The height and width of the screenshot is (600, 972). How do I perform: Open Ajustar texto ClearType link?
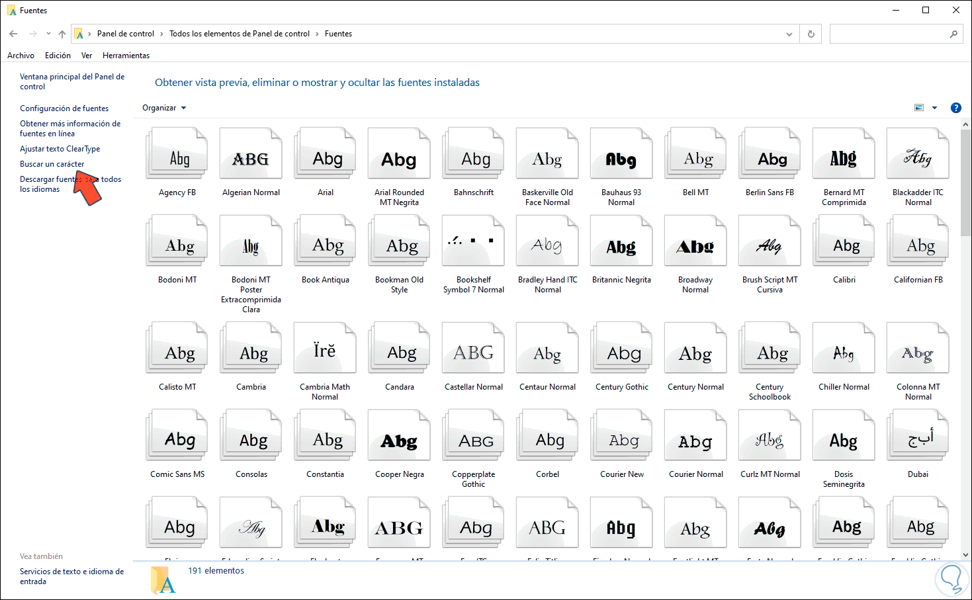[60, 149]
